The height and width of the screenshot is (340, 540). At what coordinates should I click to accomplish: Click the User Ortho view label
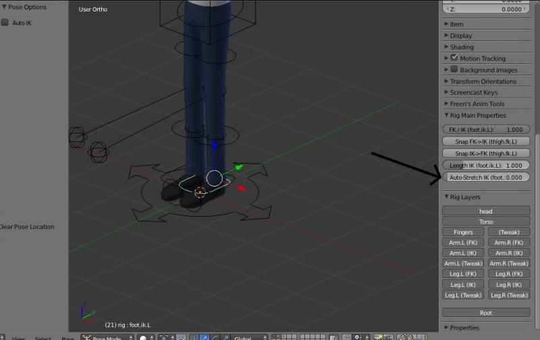[93, 9]
